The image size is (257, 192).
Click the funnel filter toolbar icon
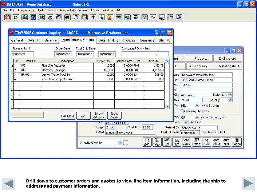144,17
